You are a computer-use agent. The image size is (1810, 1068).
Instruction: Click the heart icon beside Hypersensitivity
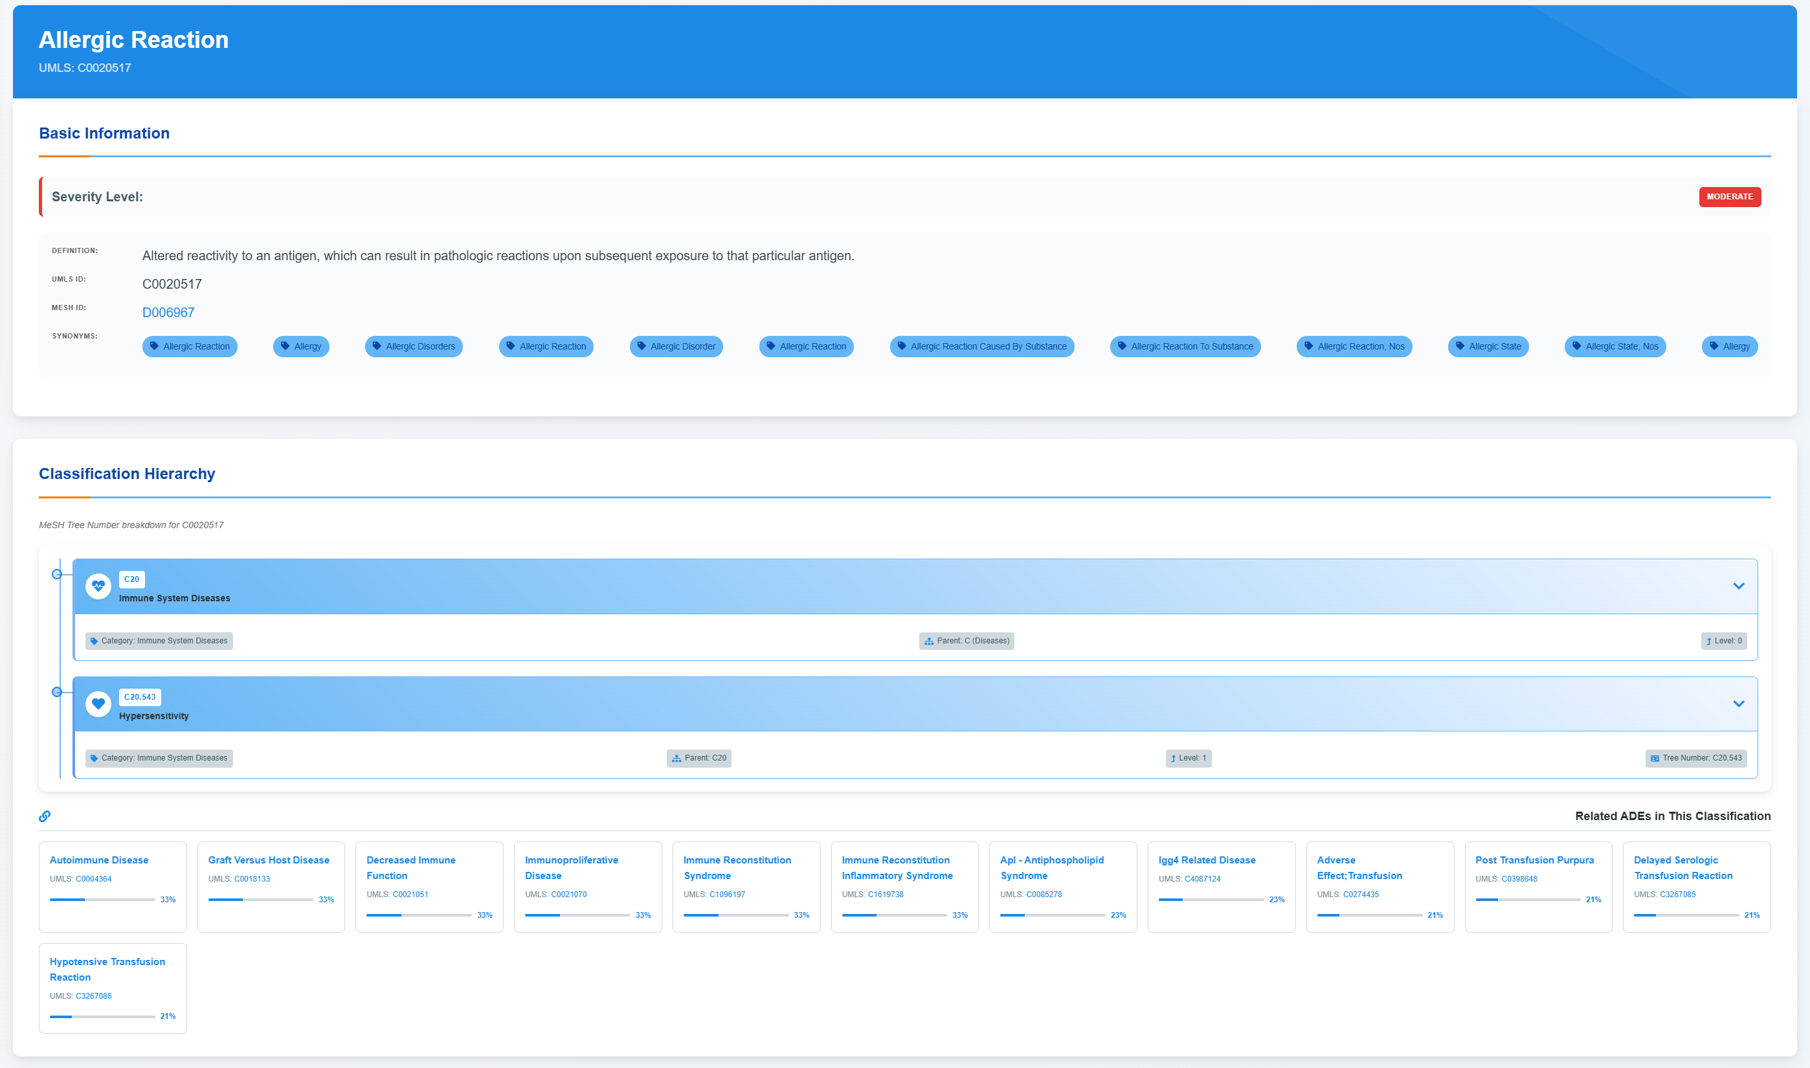(98, 704)
